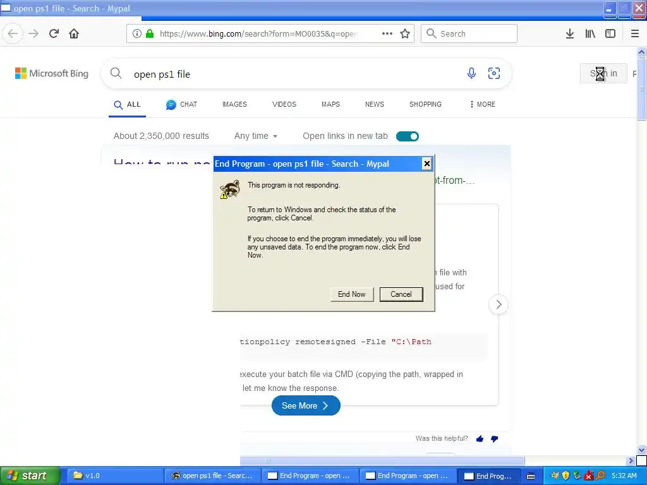Click the browser Search box
This screenshot has width=647, height=485.
469,33
